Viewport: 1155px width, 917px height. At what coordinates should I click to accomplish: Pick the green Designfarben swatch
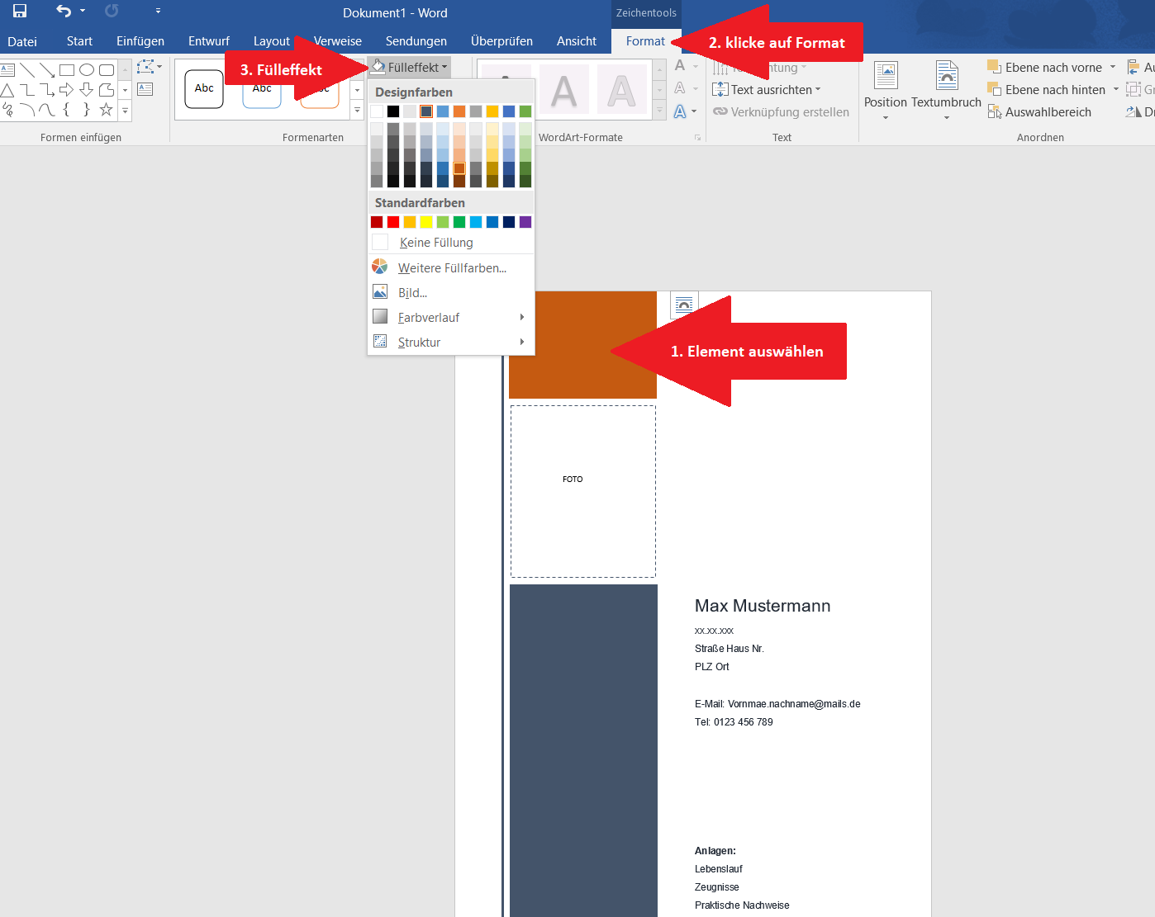pos(525,111)
